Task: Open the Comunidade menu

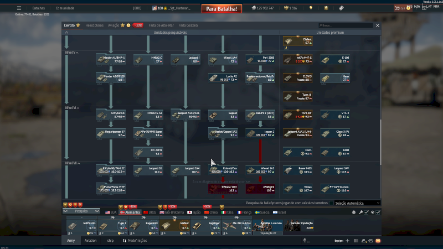Action: [65, 8]
